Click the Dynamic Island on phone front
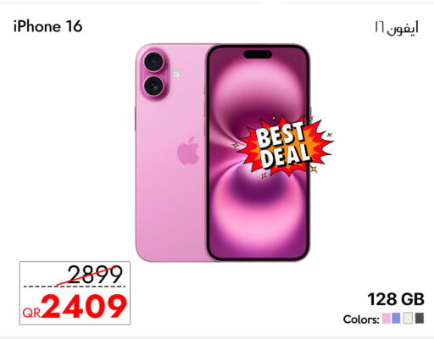The width and height of the screenshot is (434, 339). point(258,54)
